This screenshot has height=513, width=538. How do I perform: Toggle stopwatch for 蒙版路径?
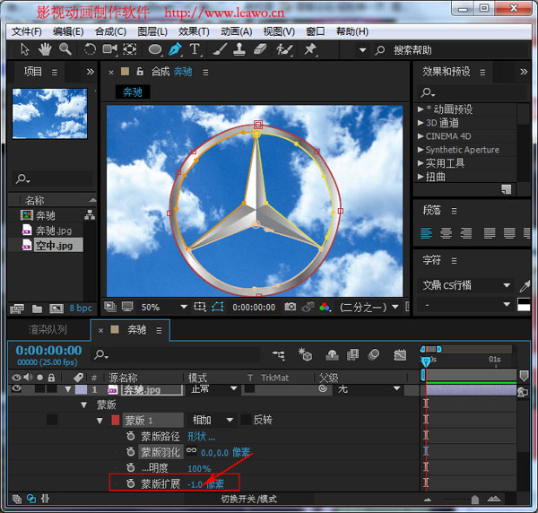click(130, 436)
